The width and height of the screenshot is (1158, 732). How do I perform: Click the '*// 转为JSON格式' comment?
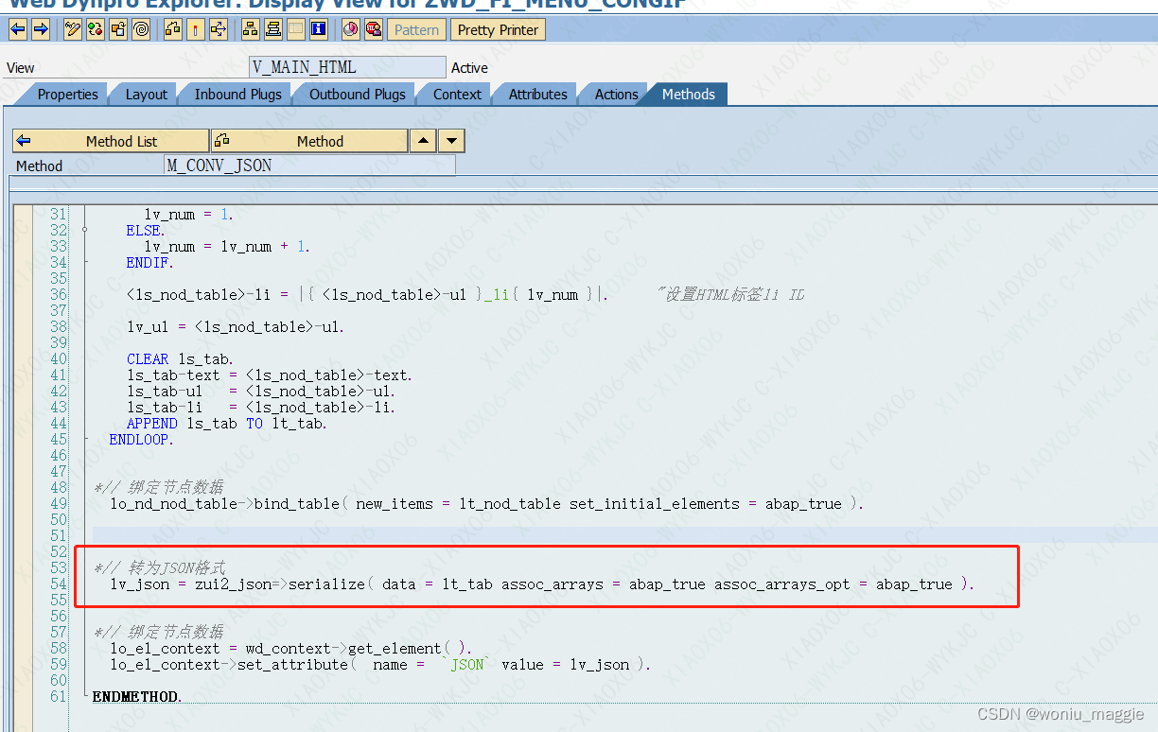[159, 568]
